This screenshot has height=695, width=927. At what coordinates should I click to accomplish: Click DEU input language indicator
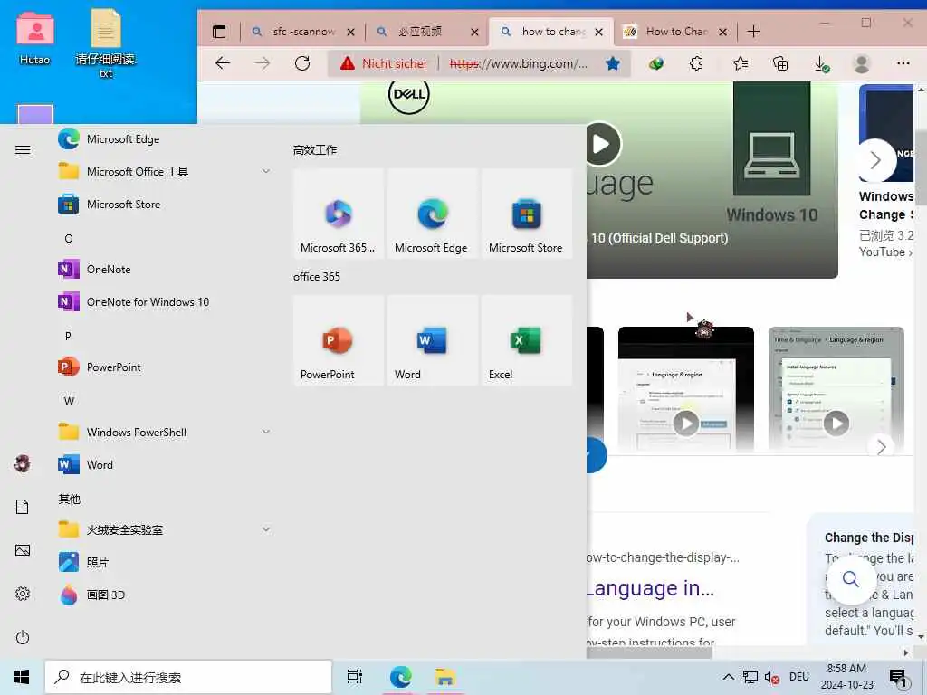click(x=799, y=677)
